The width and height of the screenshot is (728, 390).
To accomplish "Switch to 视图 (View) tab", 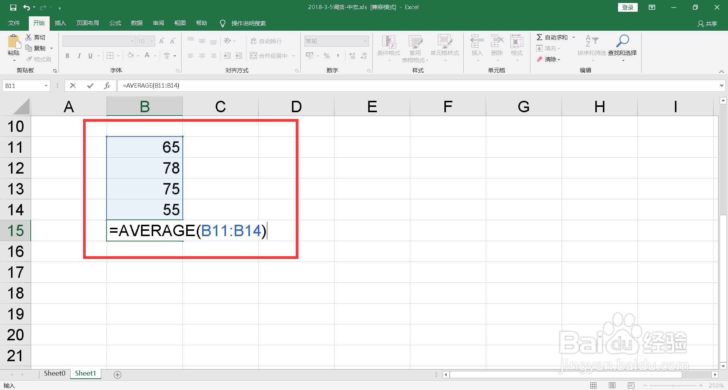I will coord(180,23).
